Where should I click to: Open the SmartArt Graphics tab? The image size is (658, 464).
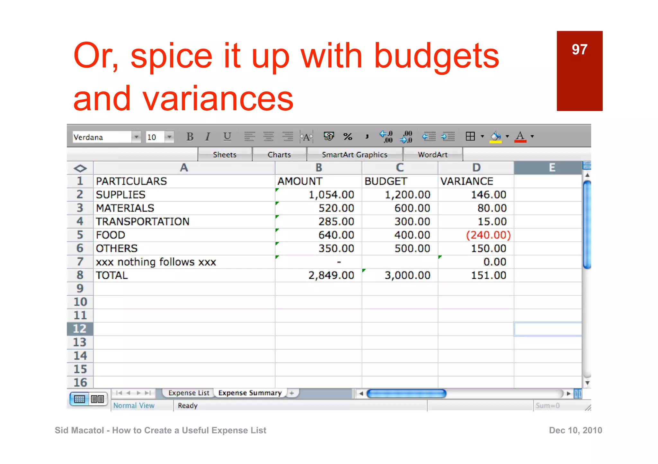[355, 155]
